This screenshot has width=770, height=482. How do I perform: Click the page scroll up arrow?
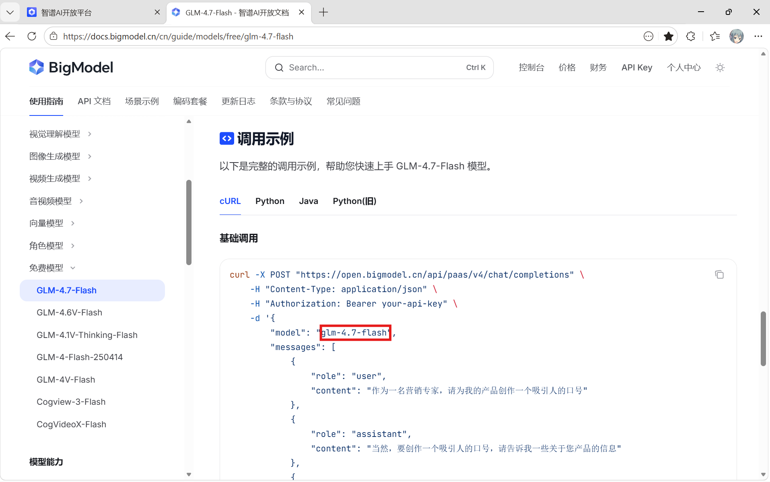pyautogui.click(x=763, y=54)
